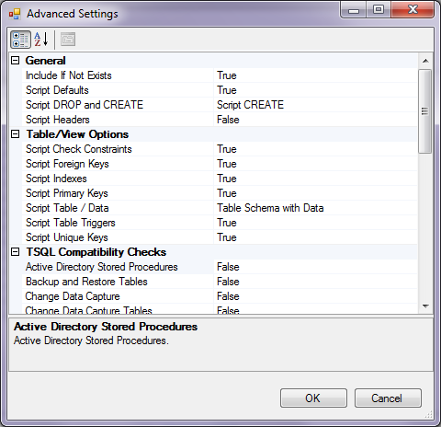The width and height of the screenshot is (441, 427).
Task: Sort properties with Alphabetical A-Z icon
Action: pos(41,40)
